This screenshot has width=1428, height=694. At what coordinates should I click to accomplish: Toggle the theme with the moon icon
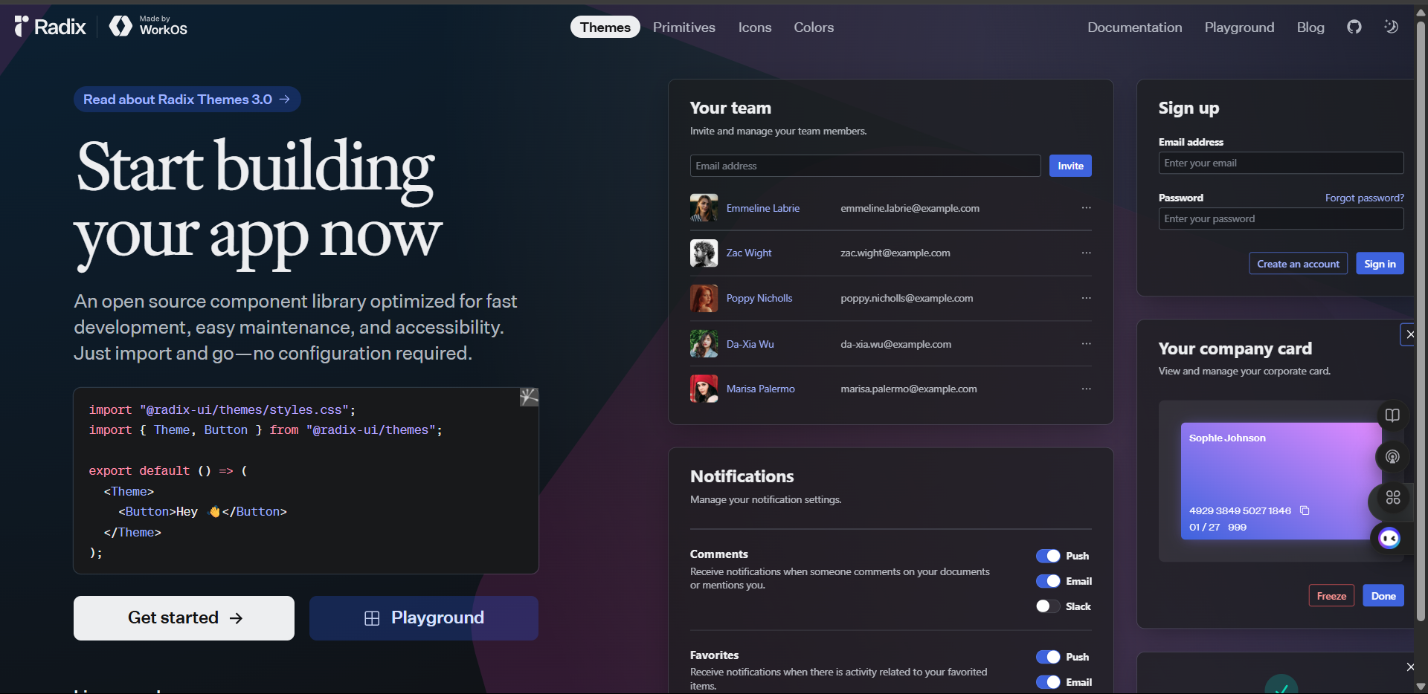coord(1391,27)
